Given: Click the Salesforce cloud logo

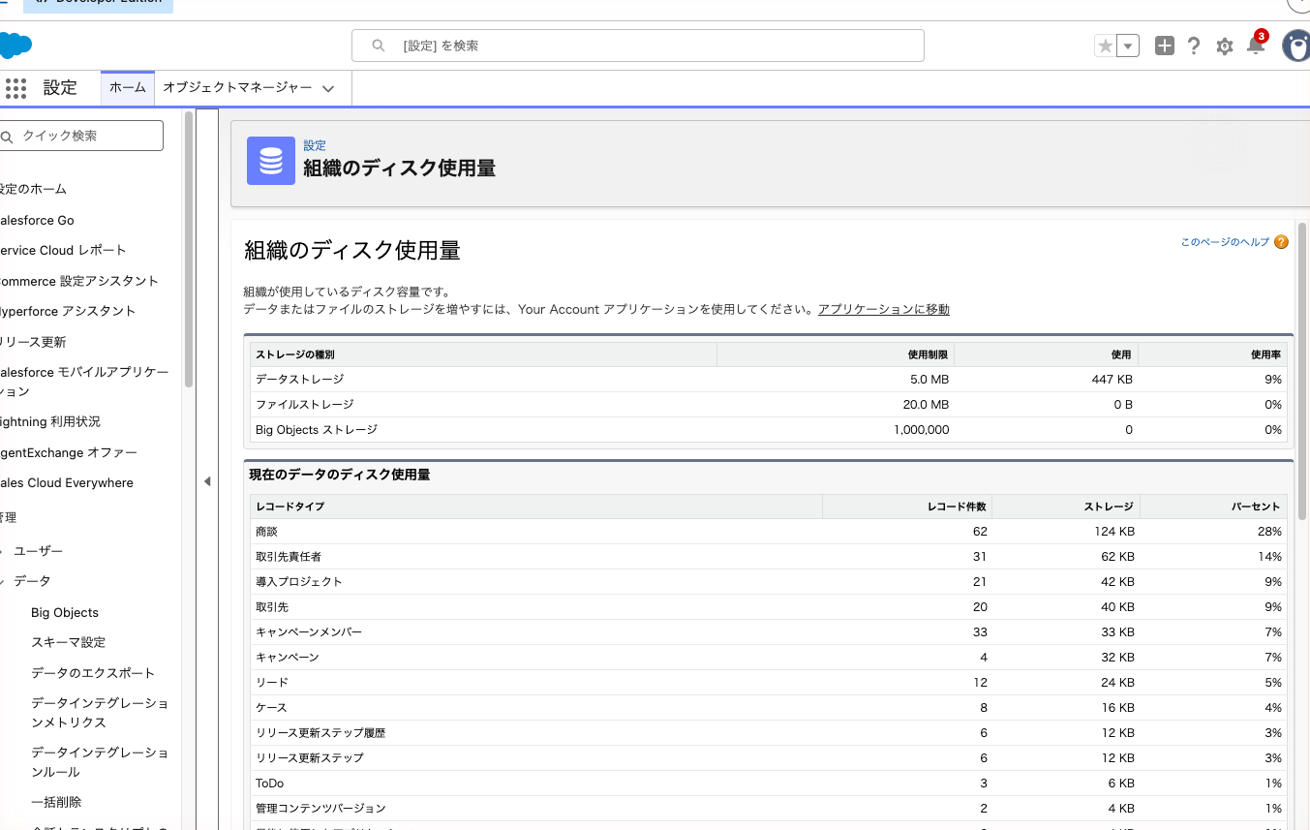Looking at the screenshot, I should [15, 46].
